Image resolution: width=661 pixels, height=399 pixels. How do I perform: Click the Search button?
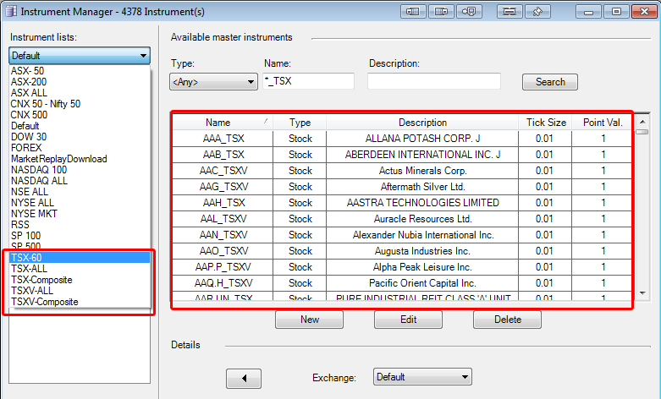pyautogui.click(x=550, y=82)
